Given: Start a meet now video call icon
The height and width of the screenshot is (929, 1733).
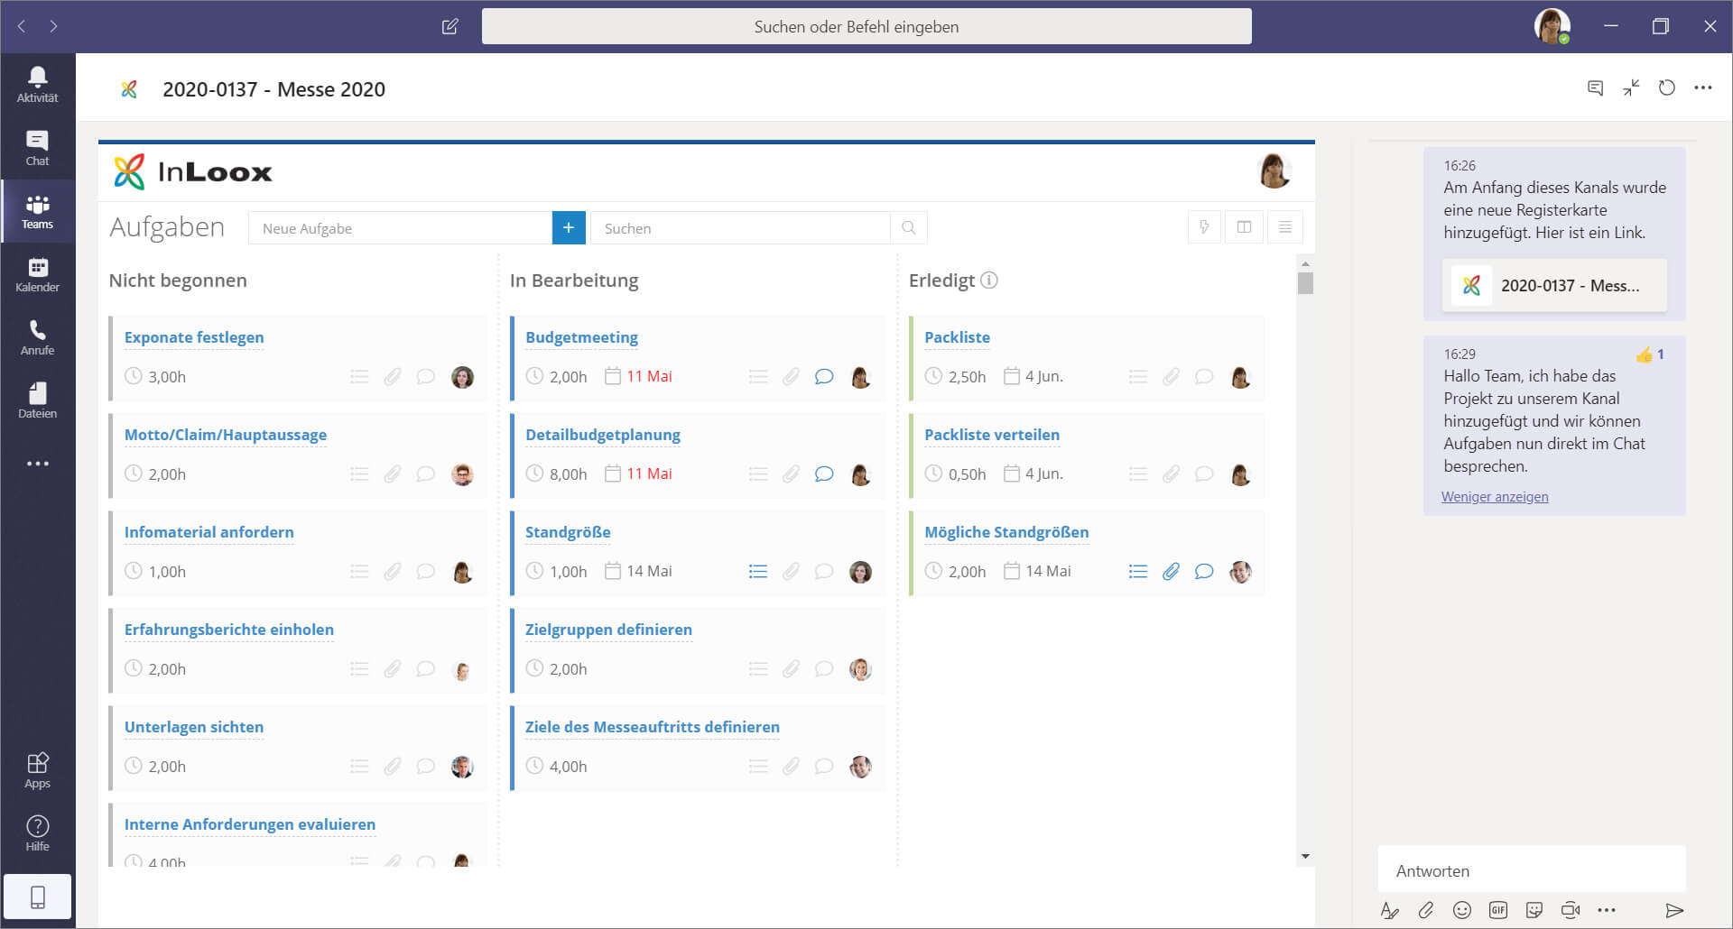Looking at the screenshot, I should click(1571, 910).
